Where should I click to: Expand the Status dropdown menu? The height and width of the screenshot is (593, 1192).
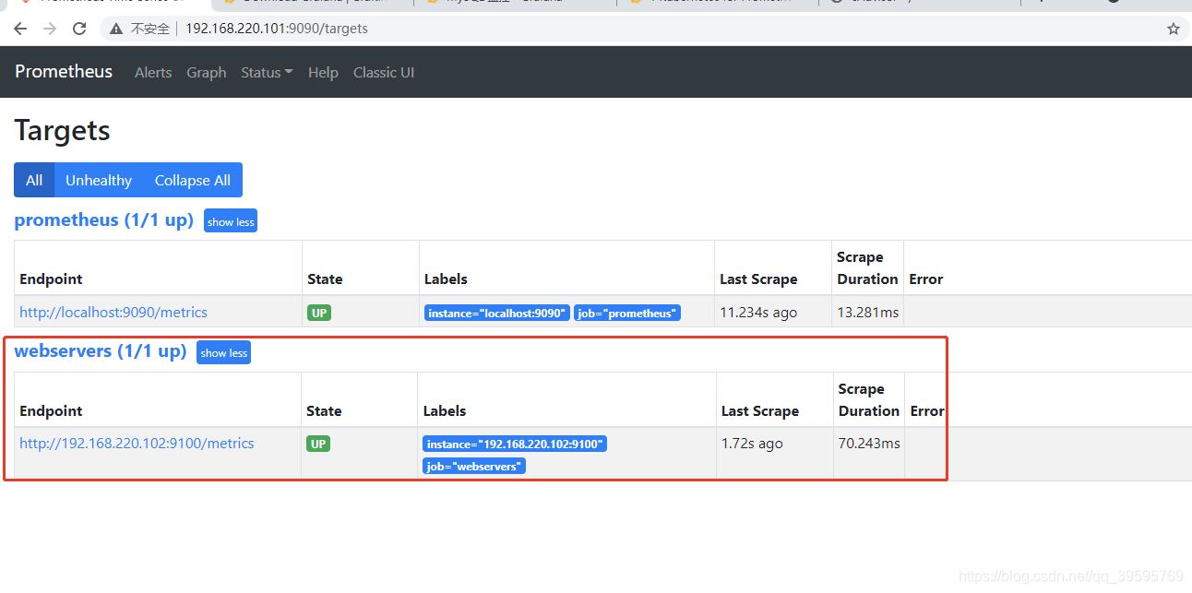(x=267, y=73)
